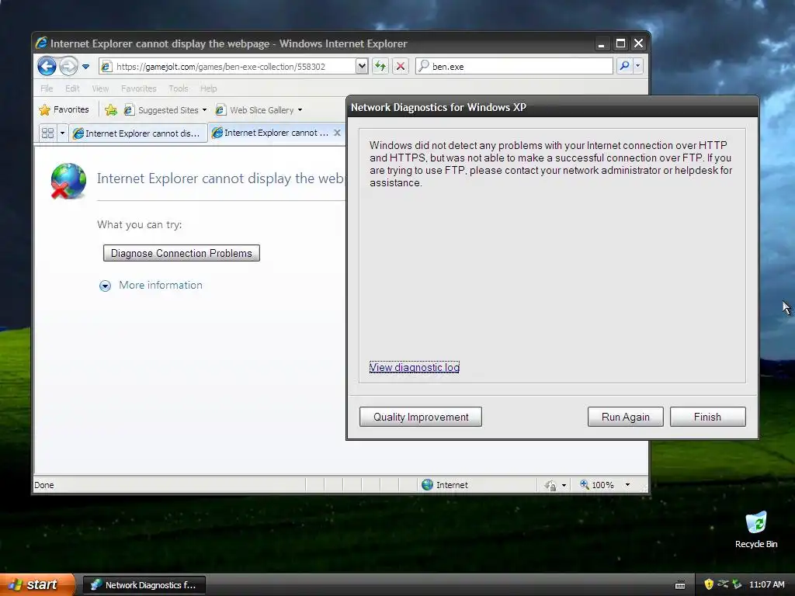Click the security shield tray icon
This screenshot has height=596, width=795.
pos(708,584)
